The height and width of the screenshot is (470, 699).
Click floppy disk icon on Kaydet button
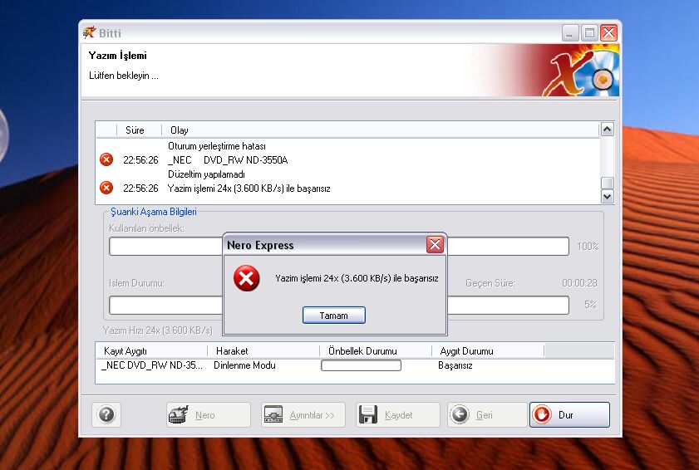tap(368, 414)
